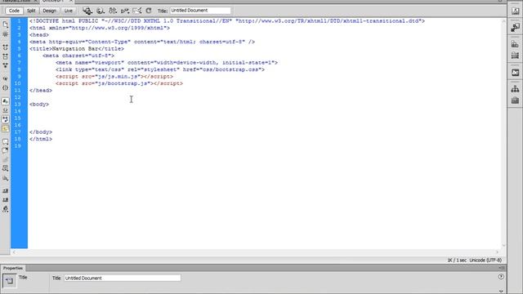This screenshot has height=294, width=523.
Task: Toggle Word Wrap in coding toolbar
Action: click(x=6, y=119)
